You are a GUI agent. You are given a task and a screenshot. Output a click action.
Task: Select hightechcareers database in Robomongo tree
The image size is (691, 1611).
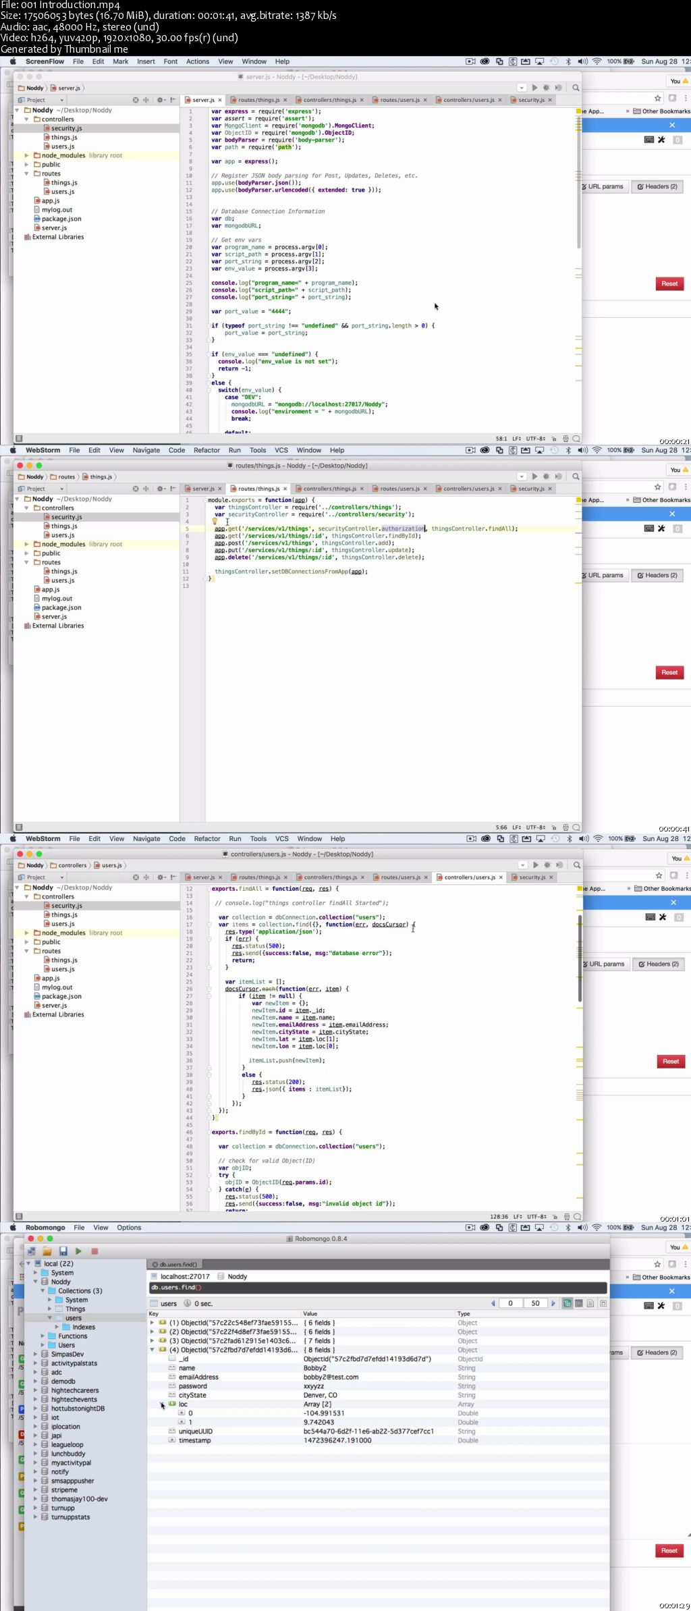tap(75, 1390)
